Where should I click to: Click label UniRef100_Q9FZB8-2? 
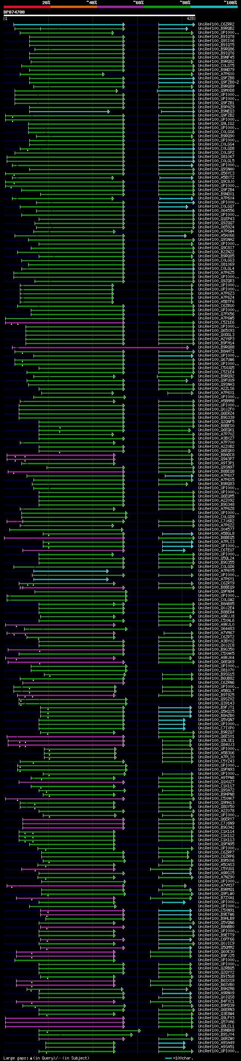coord(218,82)
